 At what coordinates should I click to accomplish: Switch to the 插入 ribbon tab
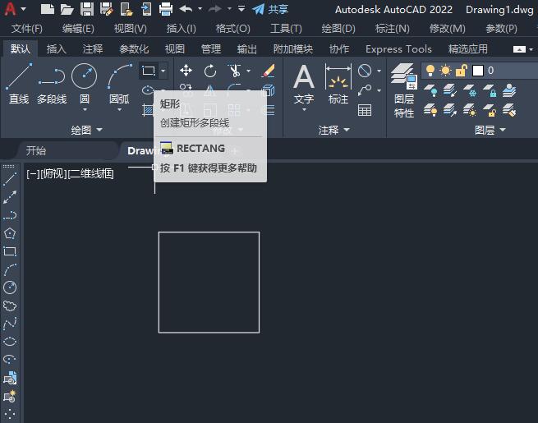pos(57,49)
